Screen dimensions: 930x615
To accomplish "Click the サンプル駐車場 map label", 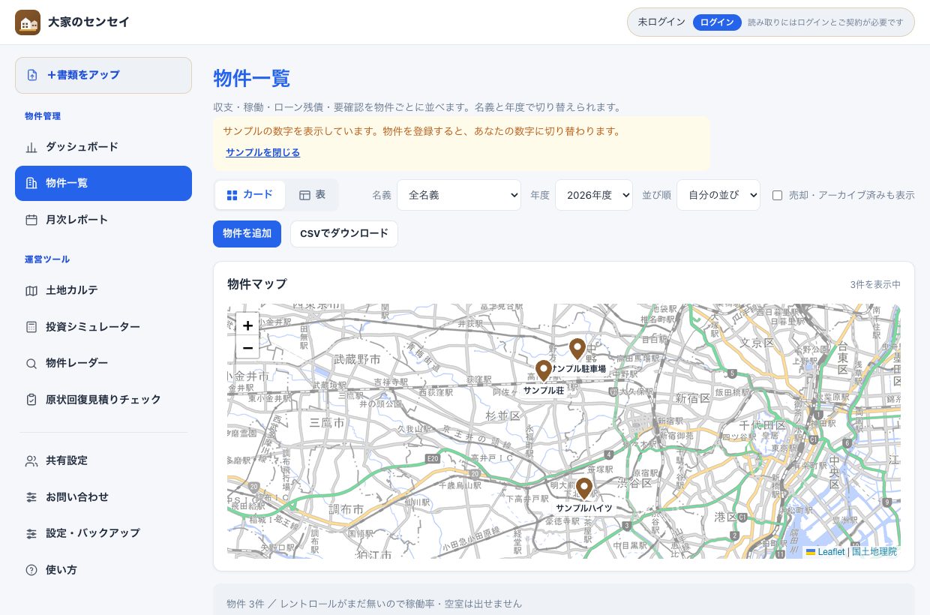I will (x=578, y=369).
